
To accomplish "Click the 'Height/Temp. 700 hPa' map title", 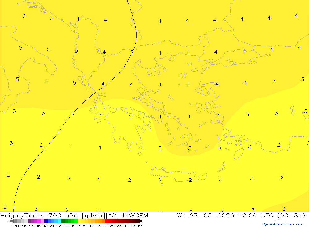I will 40,215.
